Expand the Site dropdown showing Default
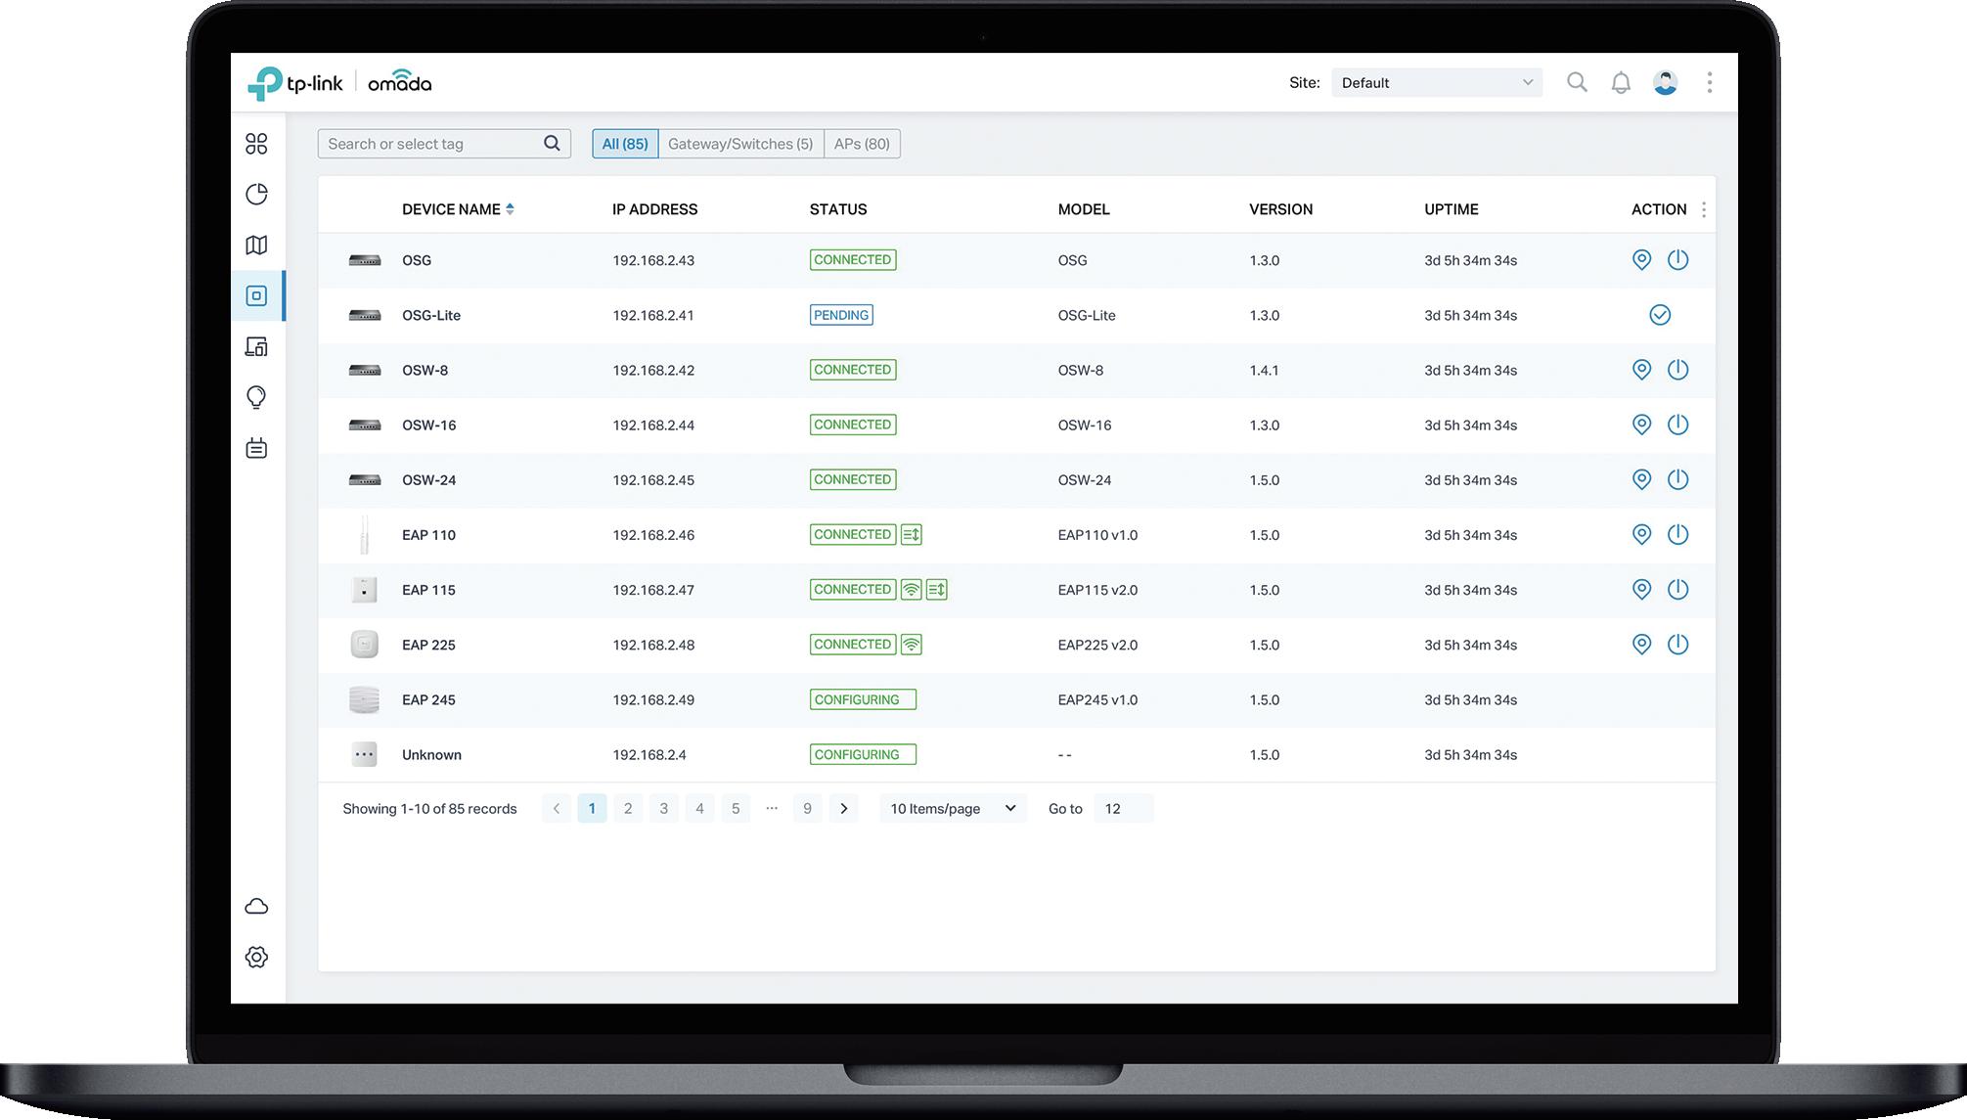This screenshot has width=1967, height=1120. (x=1436, y=83)
